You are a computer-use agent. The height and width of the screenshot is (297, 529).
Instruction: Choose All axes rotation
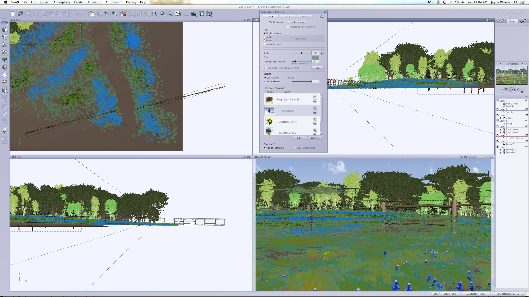[x=289, y=78]
